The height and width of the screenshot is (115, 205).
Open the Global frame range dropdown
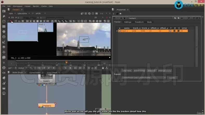click(x=22, y=68)
